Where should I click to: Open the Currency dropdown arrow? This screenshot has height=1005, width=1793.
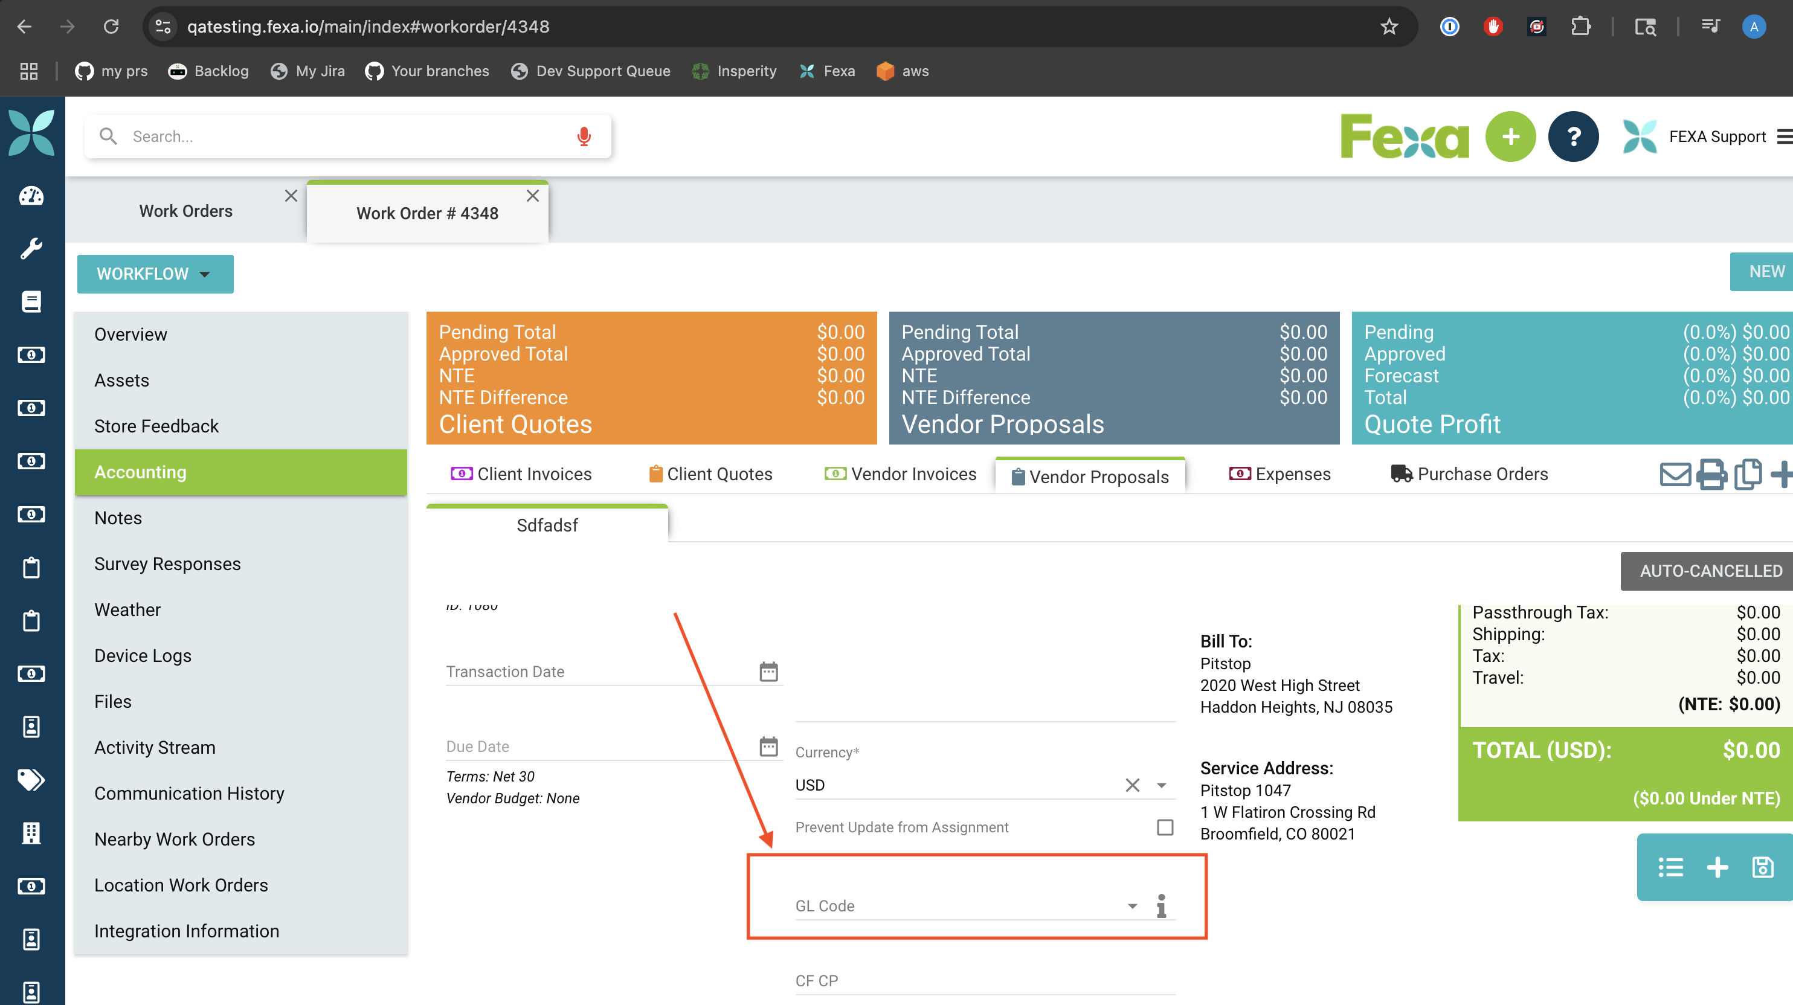coord(1162,785)
